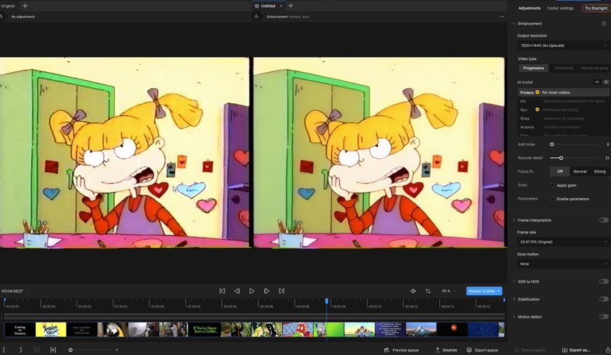Screen dimensions: 611x355
Task: Open the three-dot menu above the preview
Action: (502, 17)
